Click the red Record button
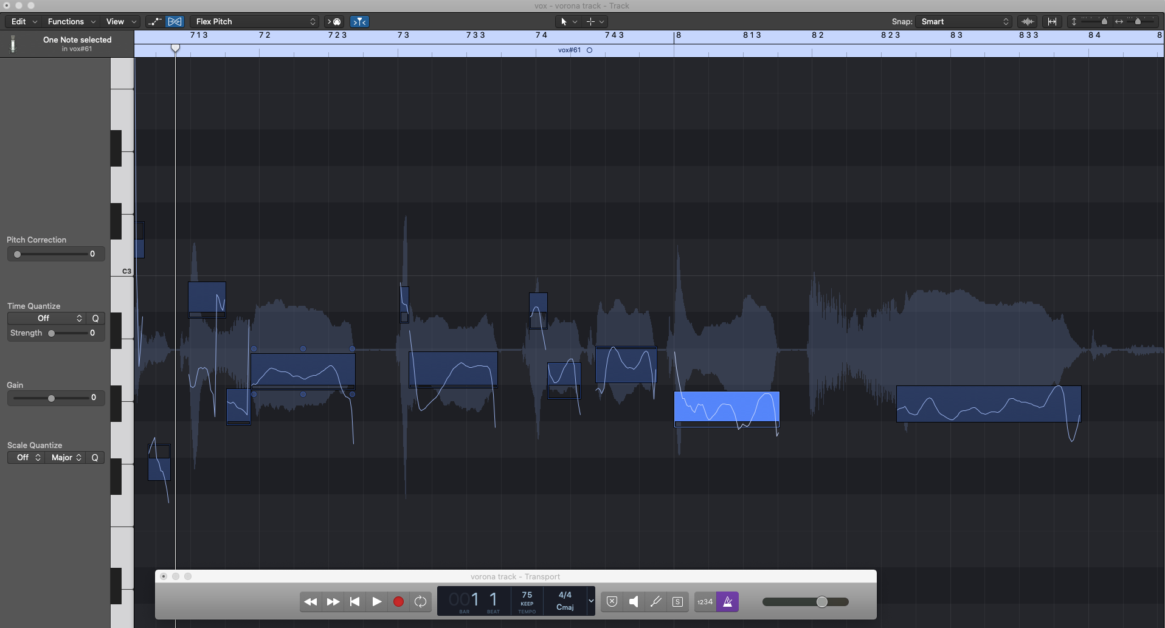1165x628 pixels. point(399,602)
